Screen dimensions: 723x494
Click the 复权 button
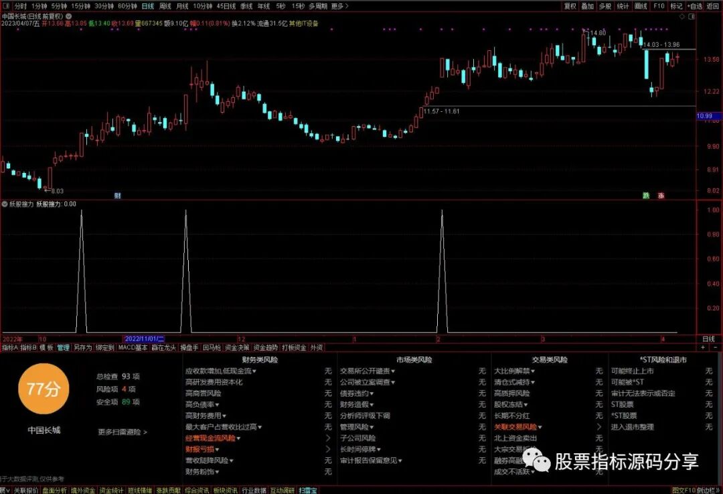pos(570,6)
